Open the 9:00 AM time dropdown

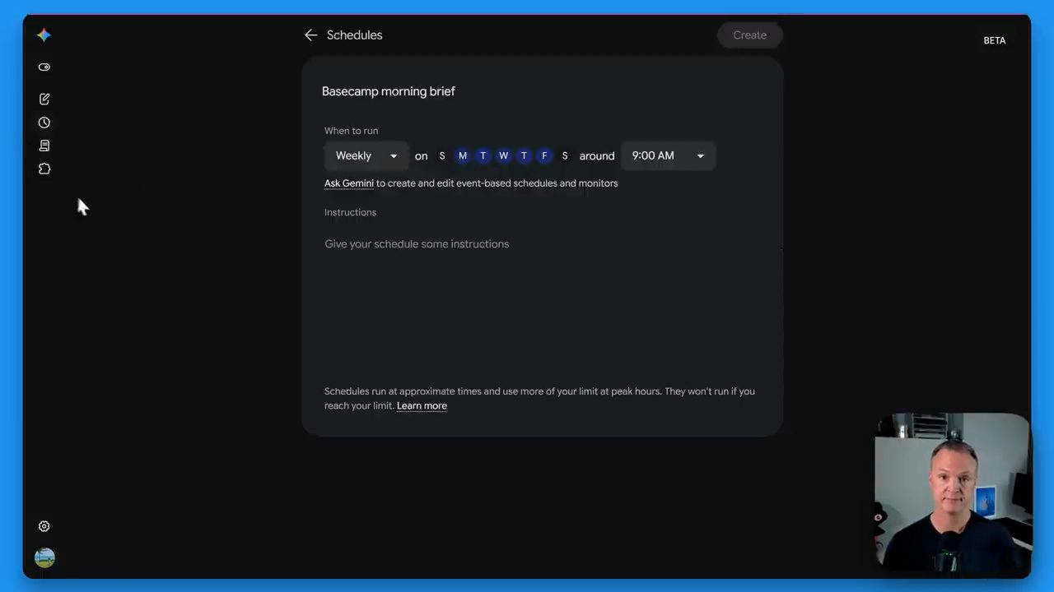tap(668, 155)
